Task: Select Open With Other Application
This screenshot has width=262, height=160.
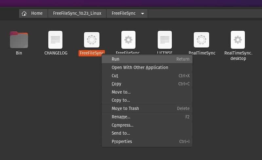Action: coord(140,67)
